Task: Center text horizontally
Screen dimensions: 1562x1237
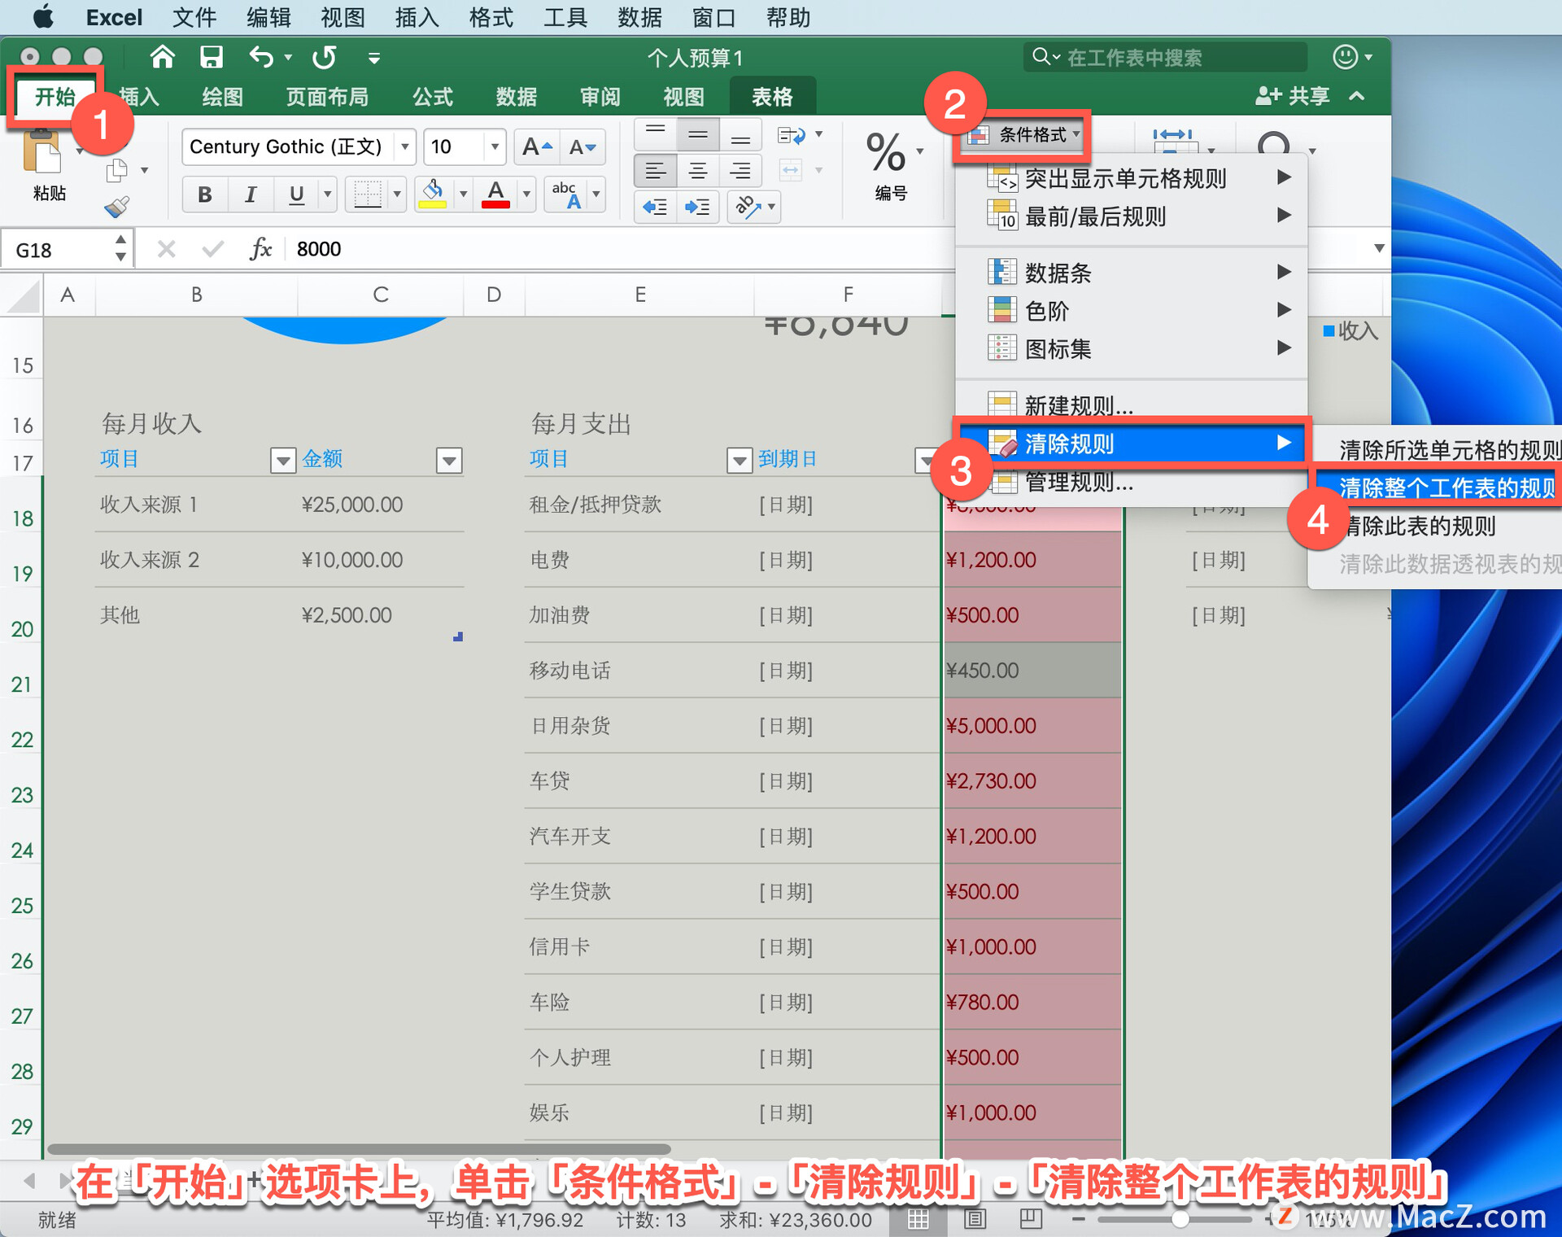Action: 698,171
